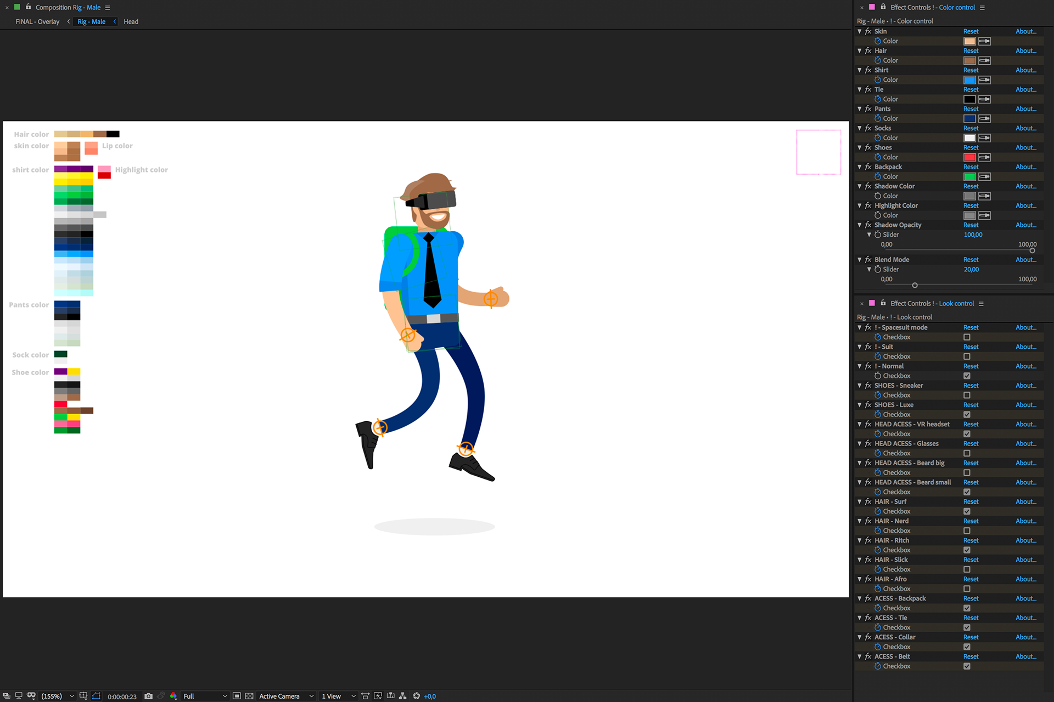This screenshot has width=1054, height=702.
Task: Click the current time display field
Action: coord(122,696)
